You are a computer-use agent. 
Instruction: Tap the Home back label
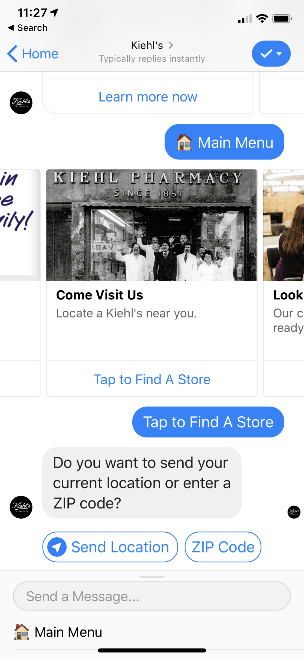40,54
